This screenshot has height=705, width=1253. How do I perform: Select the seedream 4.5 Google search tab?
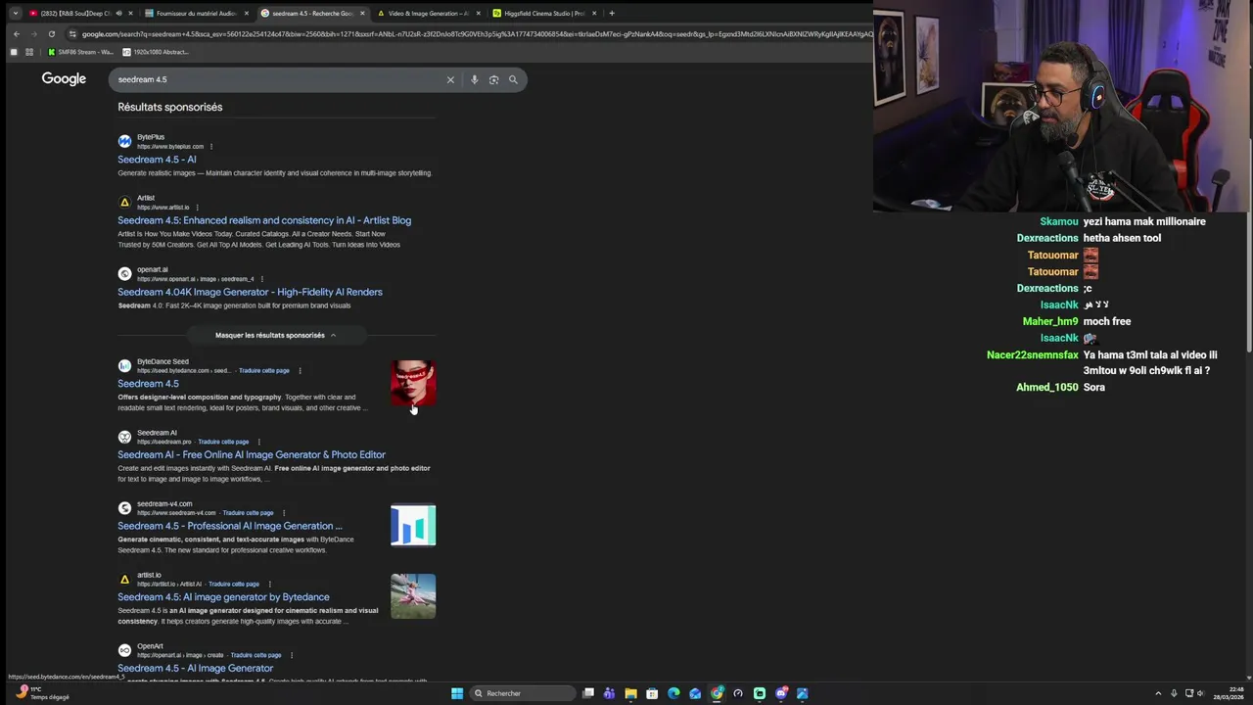(311, 13)
